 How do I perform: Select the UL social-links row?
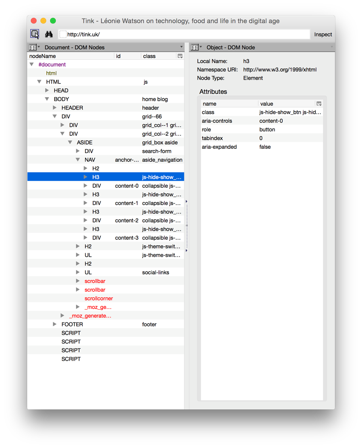[106, 272]
